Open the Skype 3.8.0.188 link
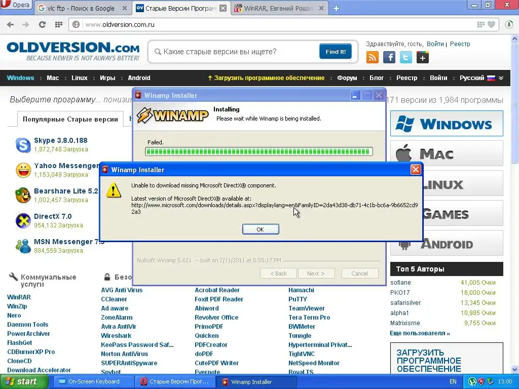The height and width of the screenshot is (389, 519). 61,140
